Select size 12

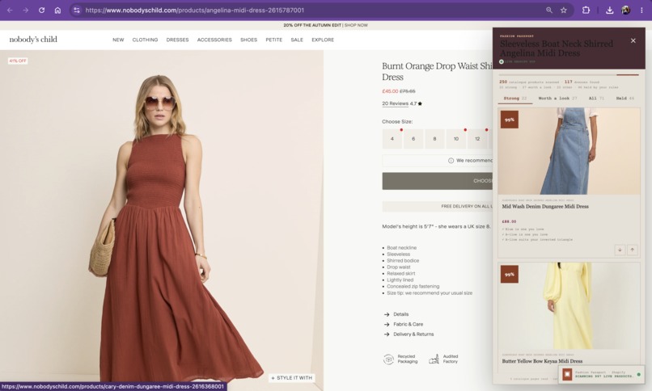(477, 139)
